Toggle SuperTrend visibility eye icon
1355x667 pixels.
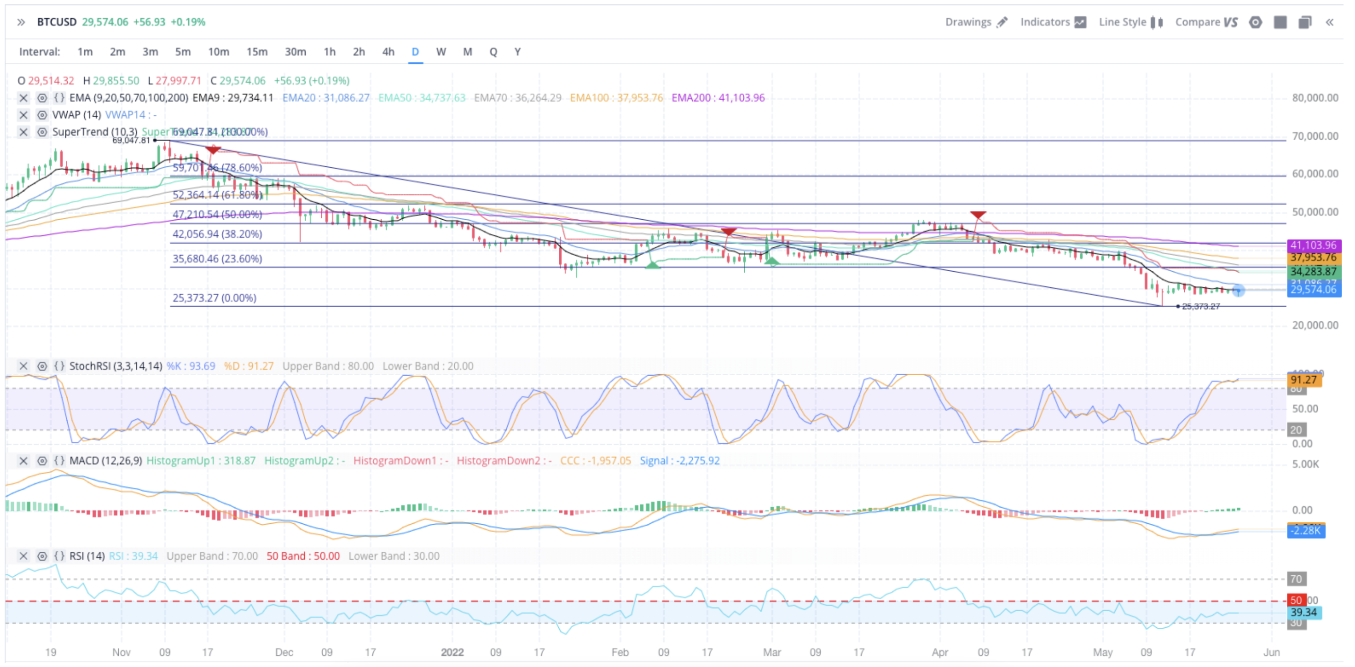coord(42,131)
